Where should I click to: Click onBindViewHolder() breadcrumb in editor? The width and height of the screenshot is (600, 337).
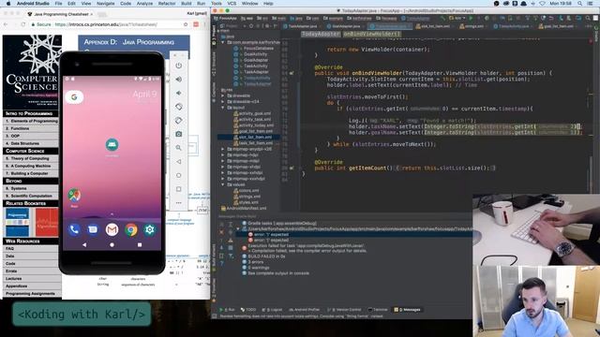click(371, 34)
